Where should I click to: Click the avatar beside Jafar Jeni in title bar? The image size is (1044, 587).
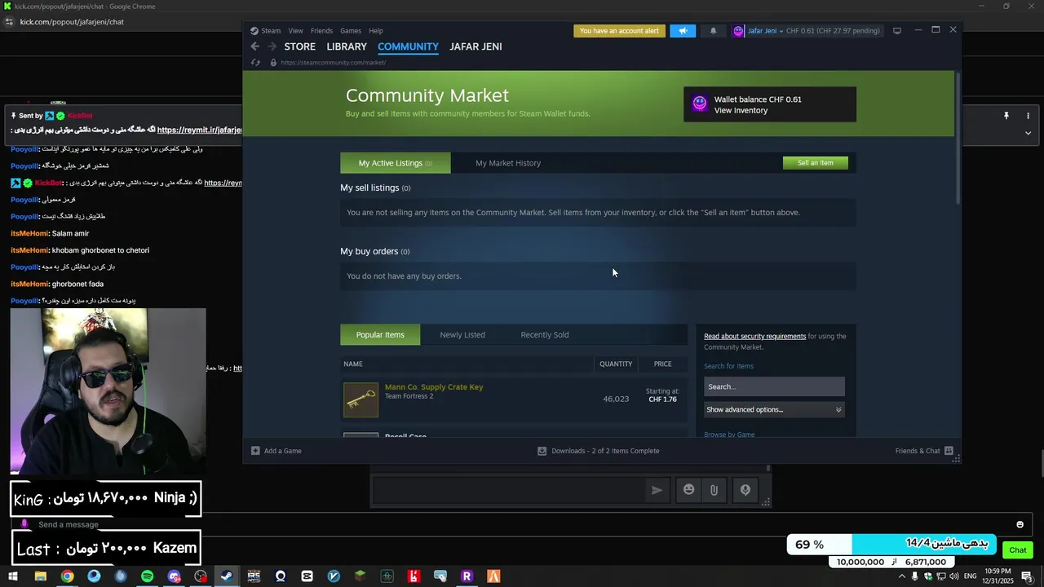(738, 31)
